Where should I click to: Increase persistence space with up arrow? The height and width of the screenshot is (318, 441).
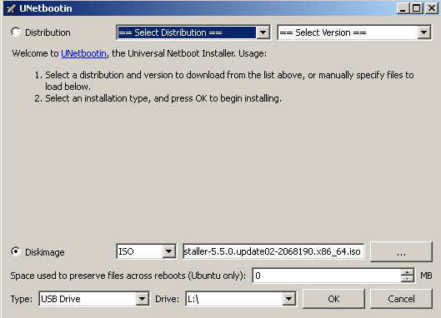tap(408, 272)
